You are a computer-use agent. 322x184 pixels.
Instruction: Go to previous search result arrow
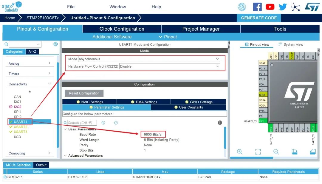point(103,123)
